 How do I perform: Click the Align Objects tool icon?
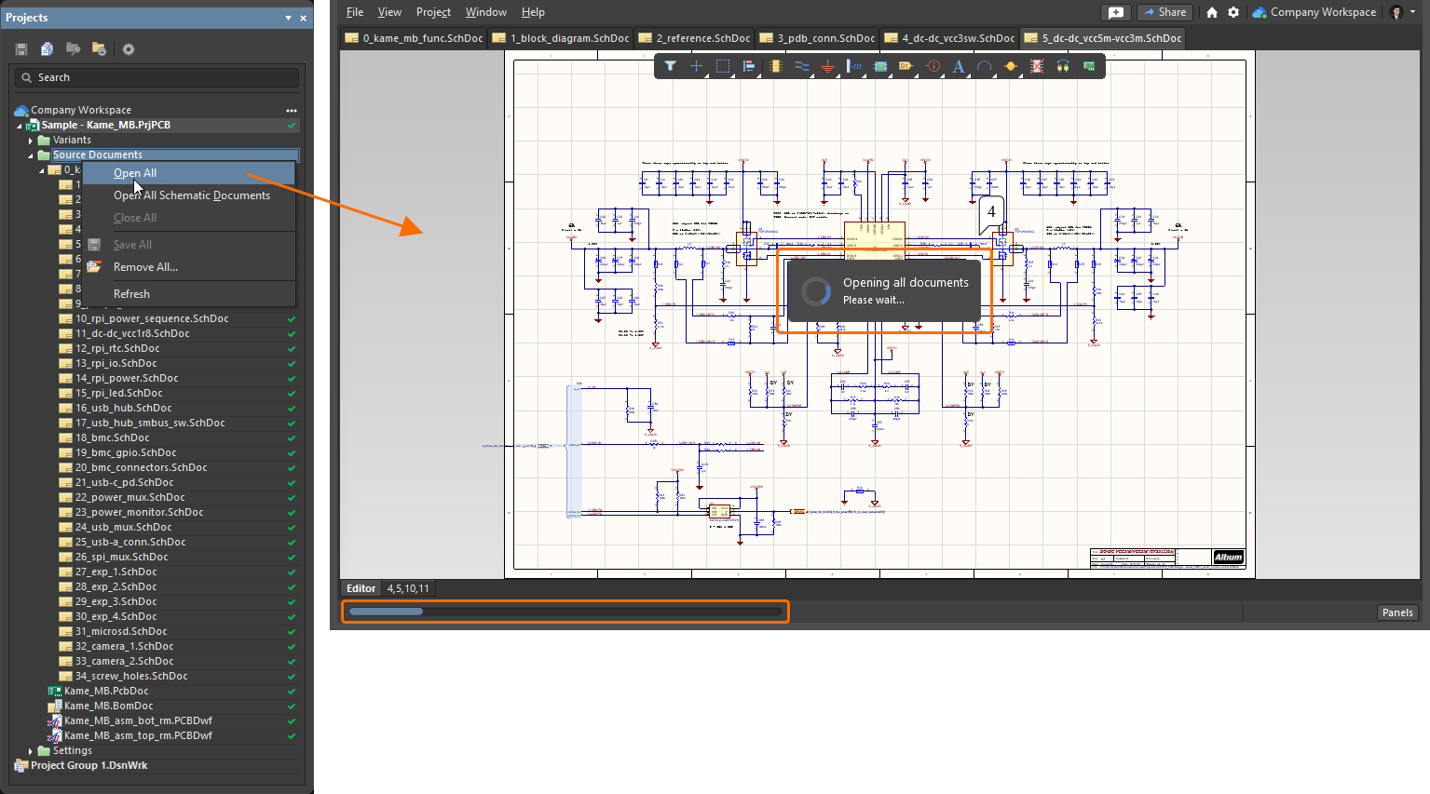[x=748, y=66]
